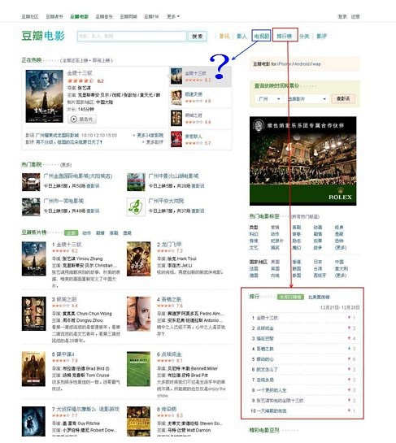This screenshot has height=443, width=396.
Task: Select the rated 5.7 film thumbnail
Action: pos(176,139)
